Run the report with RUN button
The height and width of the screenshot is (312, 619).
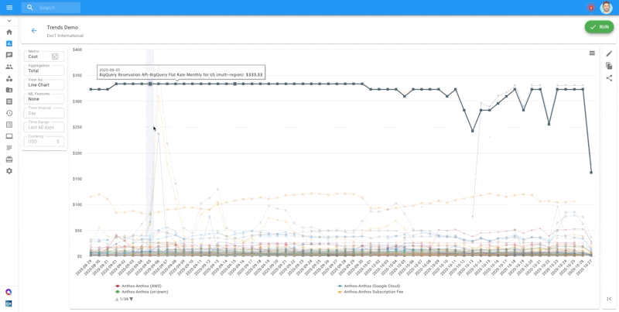(599, 27)
